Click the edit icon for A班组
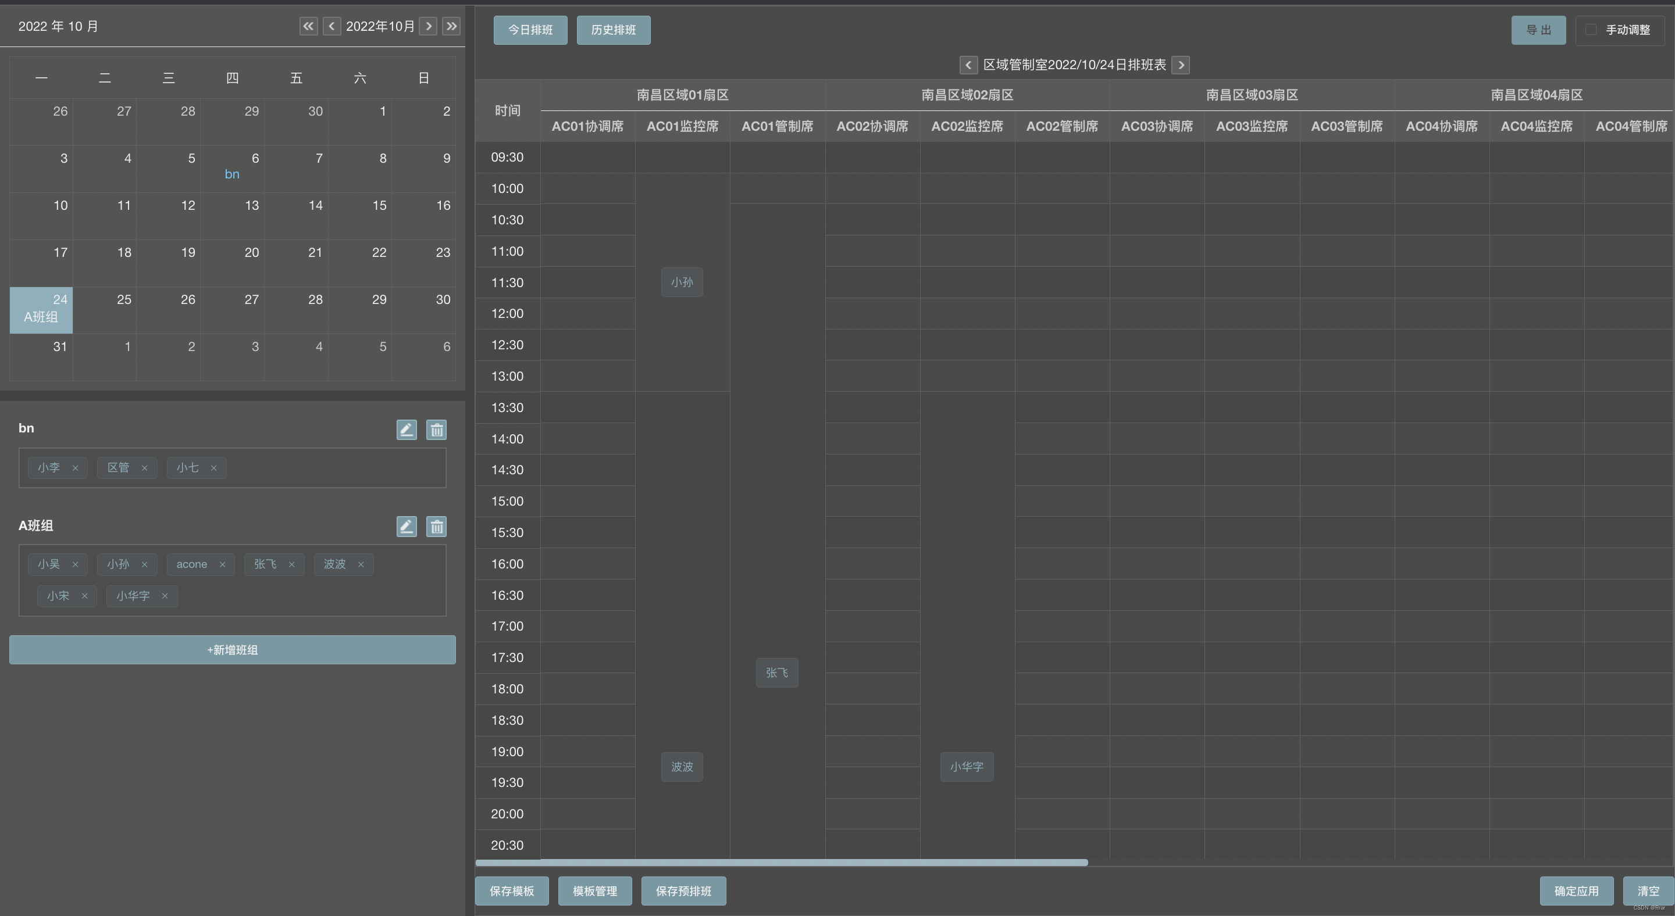The width and height of the screenshot is (1675, 916). (x=407, y=526)
